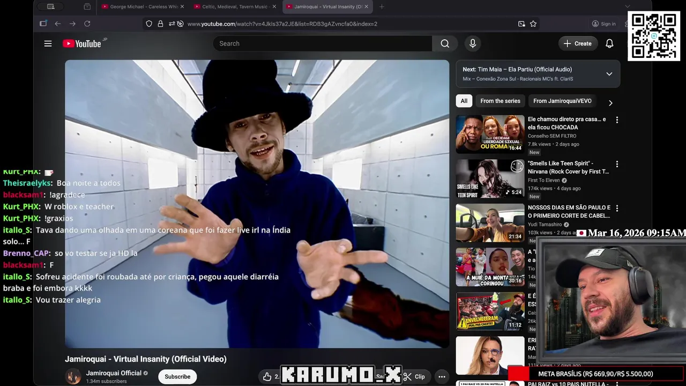The height and width of the screenshot is (386, 686).
Task: Open options for NOSSOS DIAS EM SÃO PAULO video
Action: pos(617,208)
